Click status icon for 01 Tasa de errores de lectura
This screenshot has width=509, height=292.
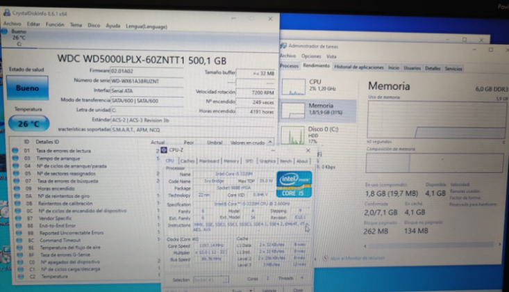pos(15,150)
